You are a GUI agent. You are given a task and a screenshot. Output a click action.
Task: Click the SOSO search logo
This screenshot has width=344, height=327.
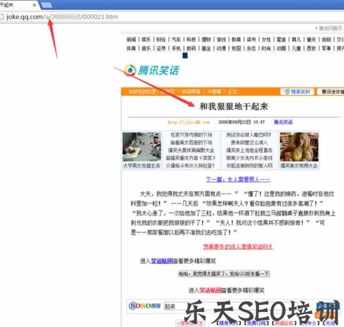tap(144, 306)
